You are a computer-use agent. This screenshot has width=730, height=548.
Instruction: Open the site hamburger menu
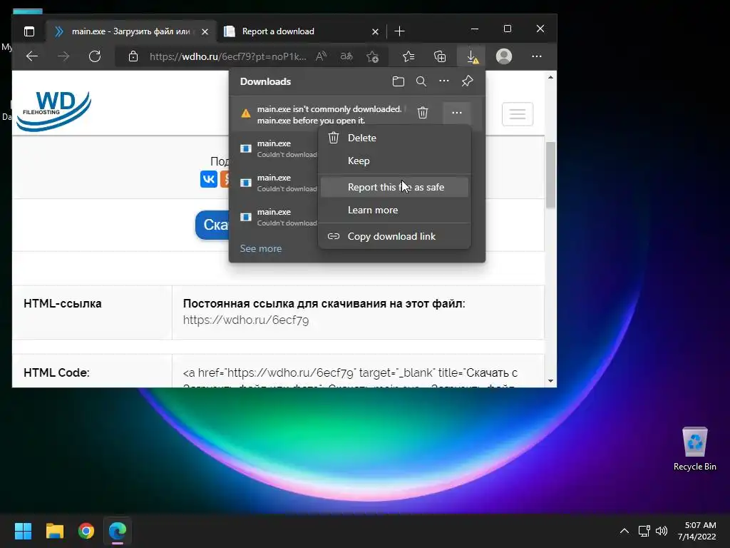(518, 113)
